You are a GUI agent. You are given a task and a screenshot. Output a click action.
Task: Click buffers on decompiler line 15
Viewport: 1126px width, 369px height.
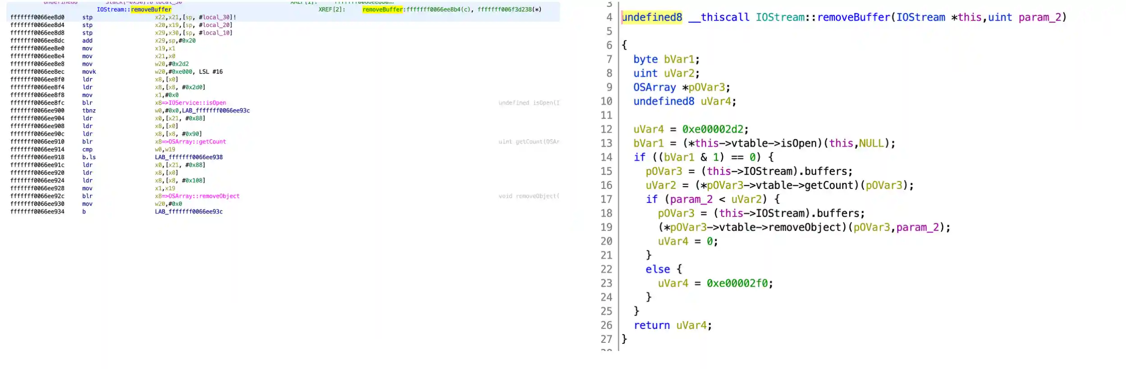click(x=826, y=171)
